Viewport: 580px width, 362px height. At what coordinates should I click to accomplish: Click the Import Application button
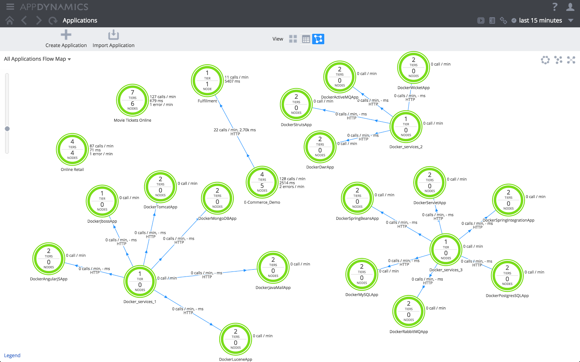(x=113, y=39)
